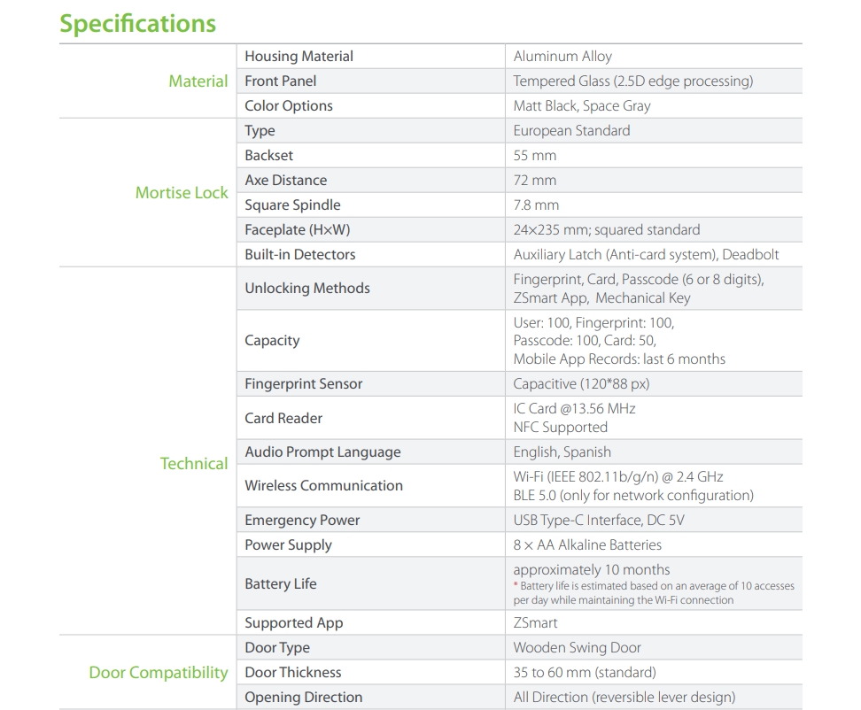The width and height of the screenshot is (861, 710).
Task: Select the Square Spindle row label
Action: point(292,205)
